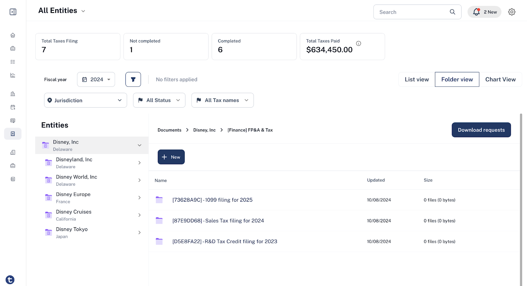Click the Updated column header
527x286 pixels.
click(376, 180)
